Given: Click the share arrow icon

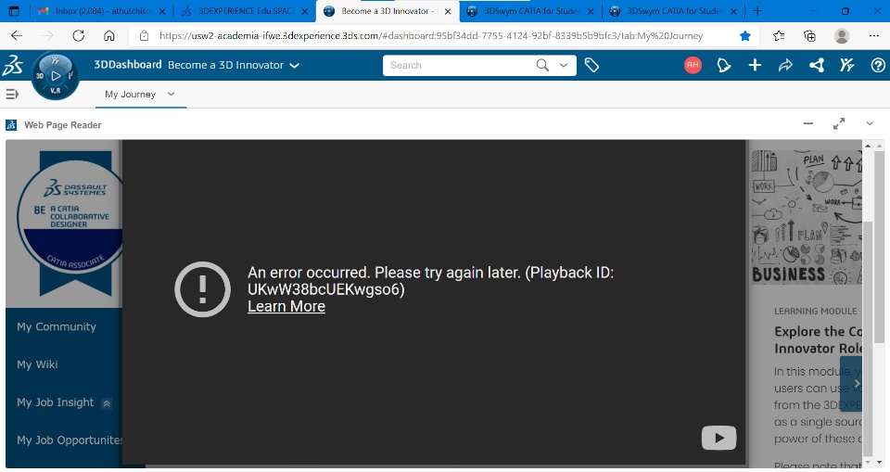Looking at the screenshot, I should coord(785,65).
